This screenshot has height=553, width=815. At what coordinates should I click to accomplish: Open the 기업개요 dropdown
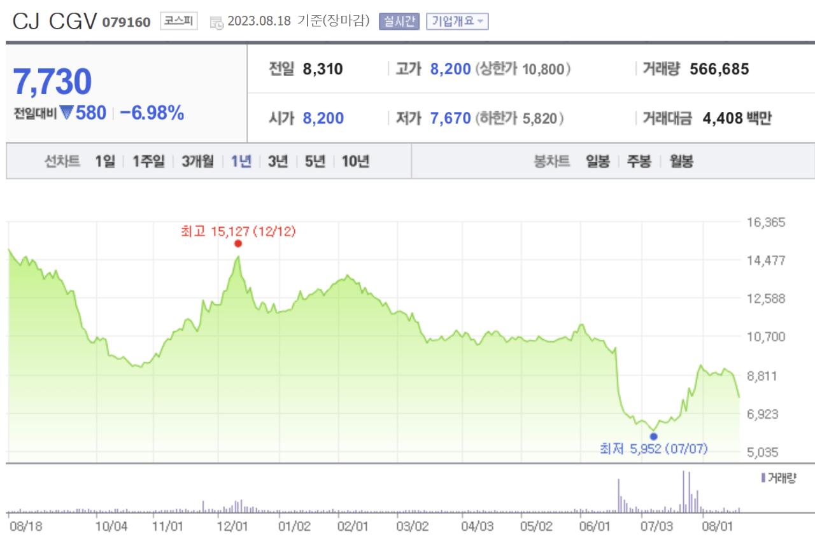457,21
